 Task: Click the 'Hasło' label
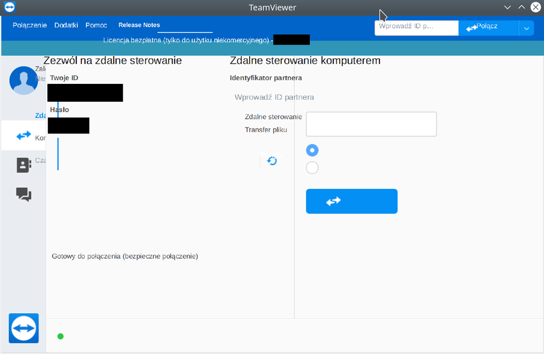[x=59, y=109]
